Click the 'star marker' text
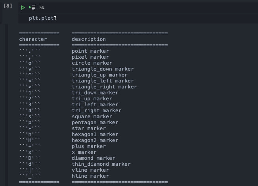 point(89,128)
